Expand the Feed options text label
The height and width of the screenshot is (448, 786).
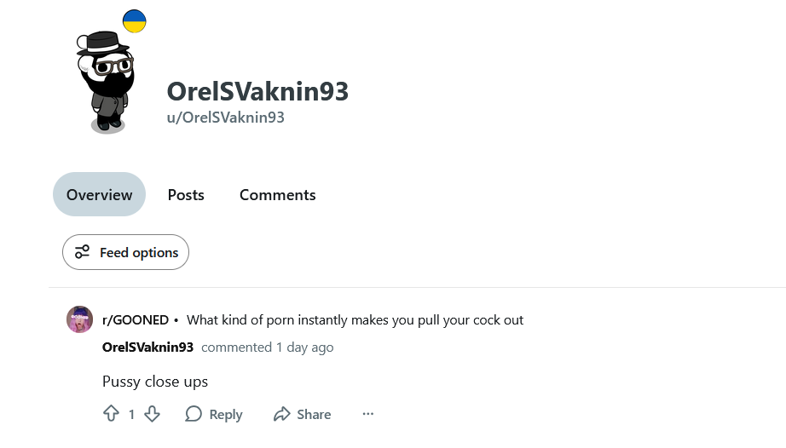(x=139, y=252)
